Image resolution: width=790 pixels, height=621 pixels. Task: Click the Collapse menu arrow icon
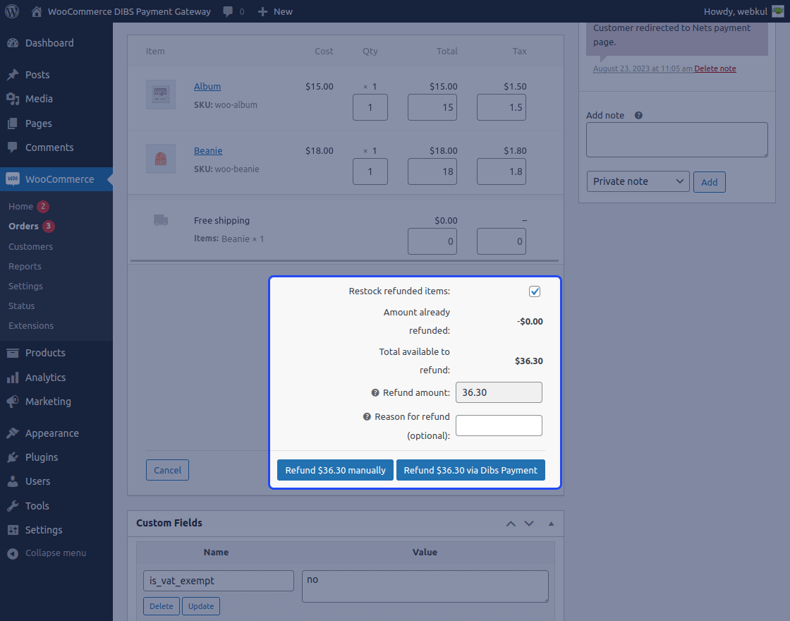(x=13, y=553)
